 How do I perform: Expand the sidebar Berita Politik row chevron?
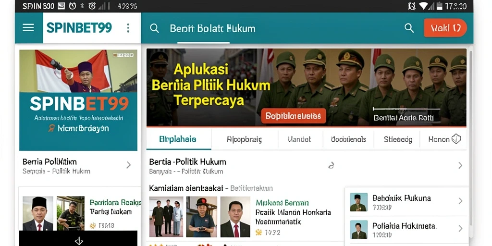click(x=128, y=165)
